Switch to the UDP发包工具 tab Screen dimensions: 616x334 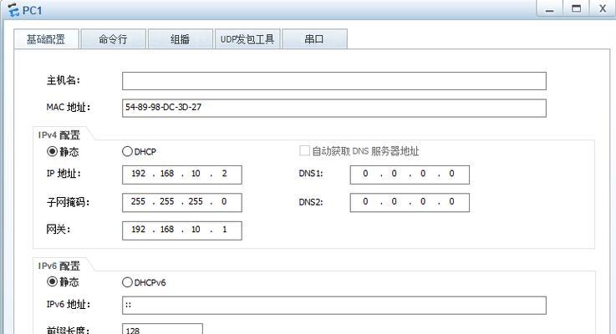pyautogui.click(x=247, y=39)
